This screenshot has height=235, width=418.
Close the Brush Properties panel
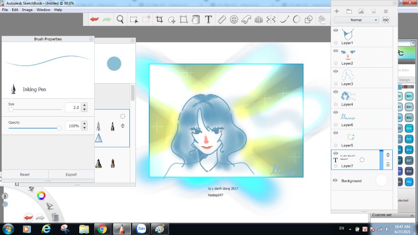pos(91,39)
